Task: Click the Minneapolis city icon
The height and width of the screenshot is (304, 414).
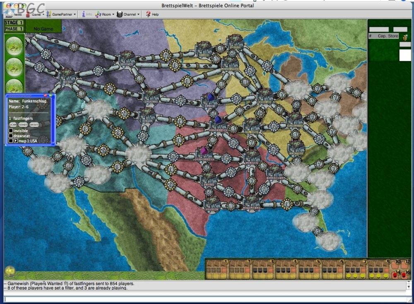Action: [x=230, y=64]
